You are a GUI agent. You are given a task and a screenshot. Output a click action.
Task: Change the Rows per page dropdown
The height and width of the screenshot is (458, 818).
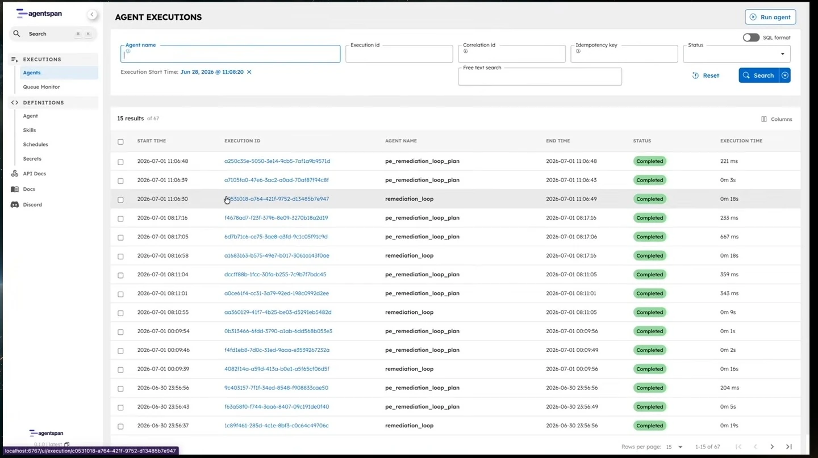click(674, 447)
